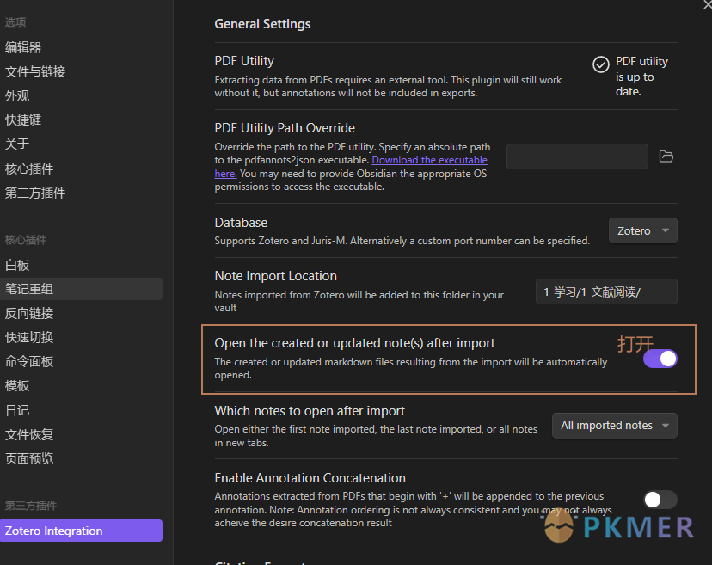
Task: Select 日记 core plugin settings
Action: [17, 410]
